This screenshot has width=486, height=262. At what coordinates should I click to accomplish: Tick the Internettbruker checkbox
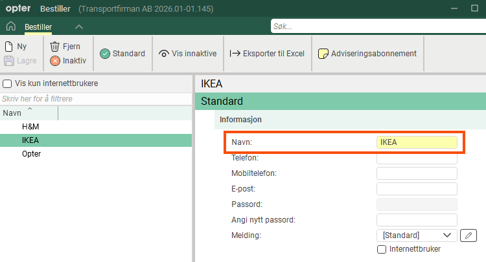coord(382,249)
